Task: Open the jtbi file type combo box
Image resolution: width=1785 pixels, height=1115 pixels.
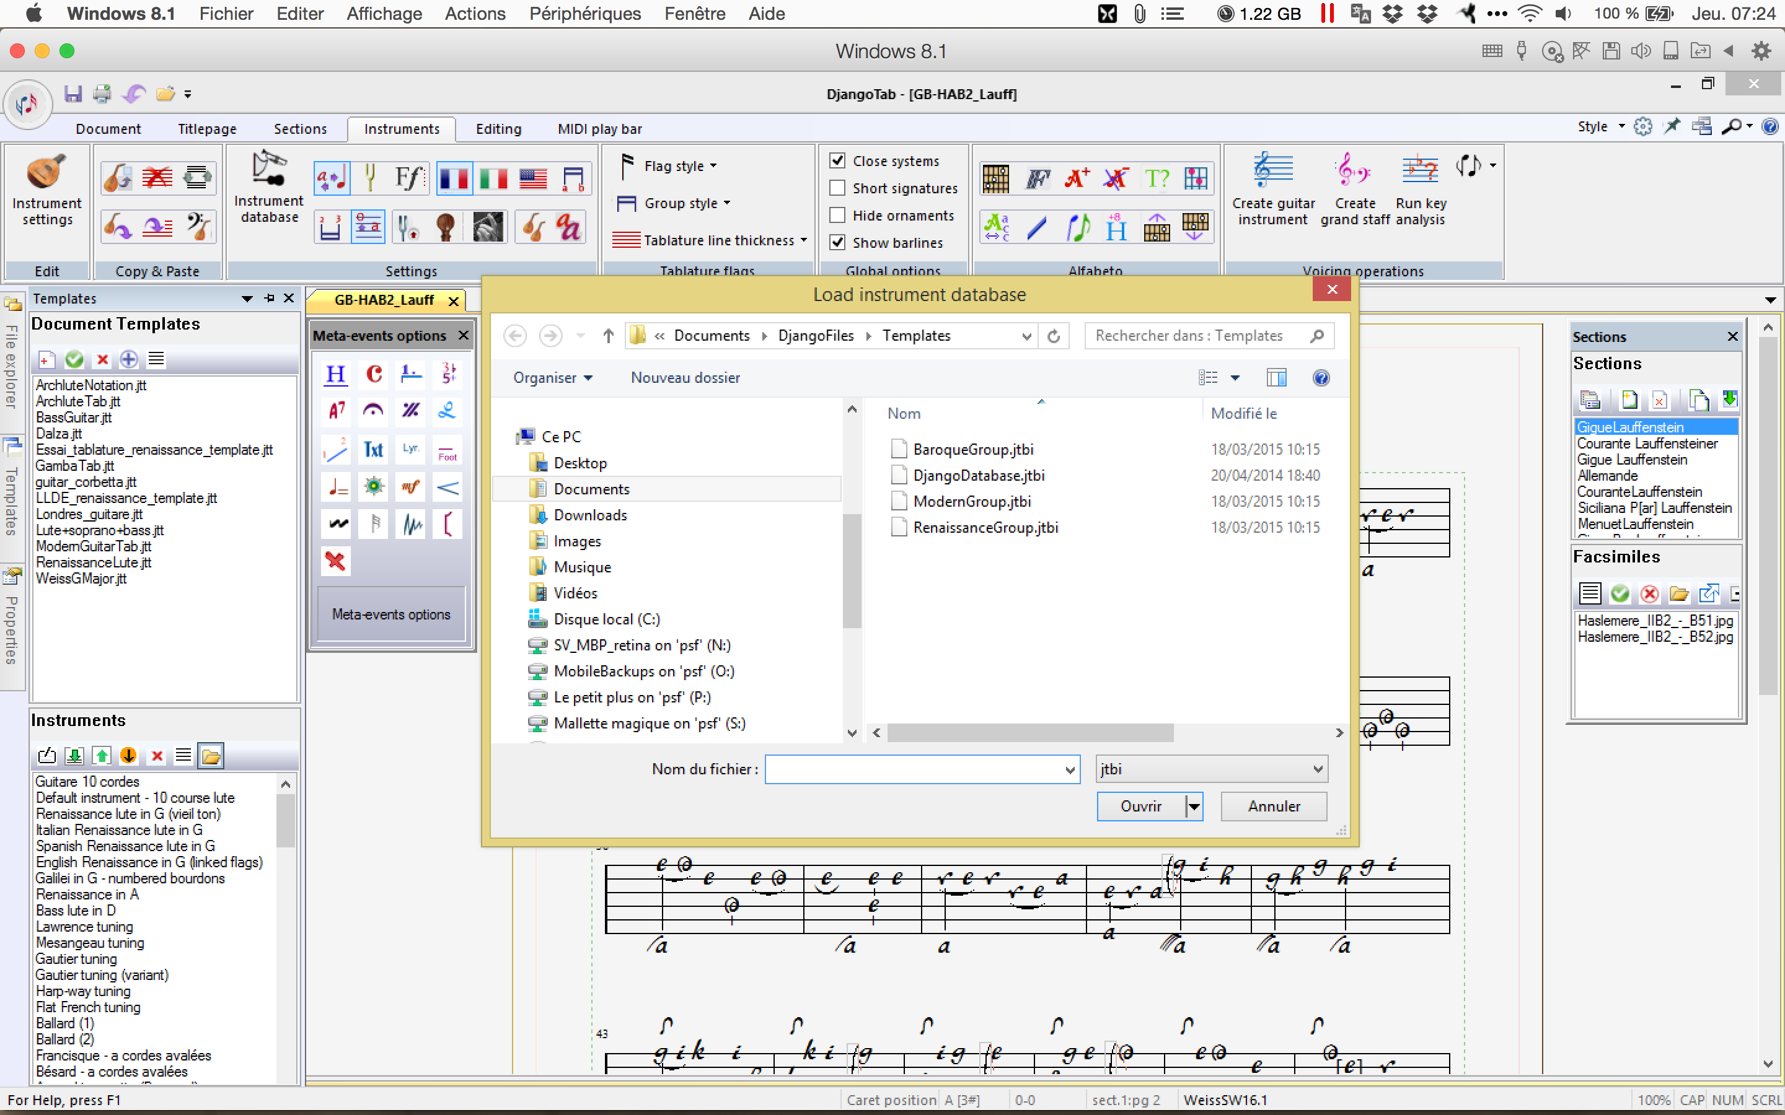Action: coord(1210,769)
